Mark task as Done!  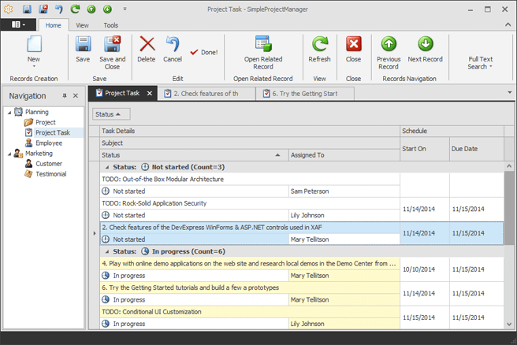[x=204, y=52]
